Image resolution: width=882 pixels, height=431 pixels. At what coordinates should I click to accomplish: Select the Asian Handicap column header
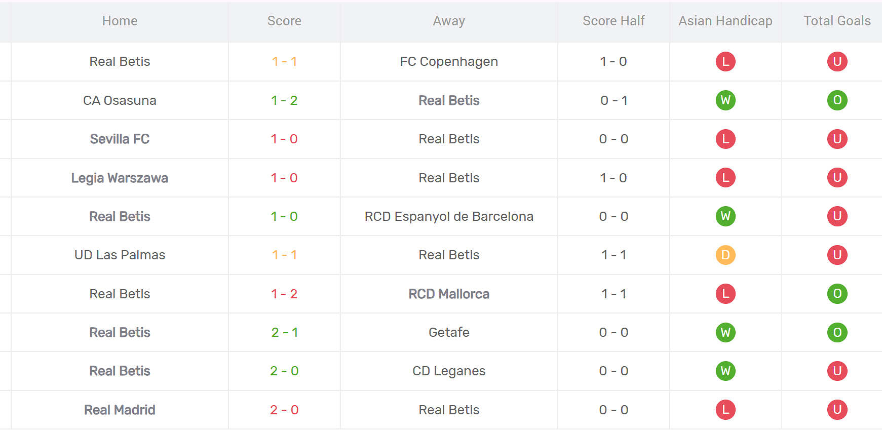coord(725,21)
